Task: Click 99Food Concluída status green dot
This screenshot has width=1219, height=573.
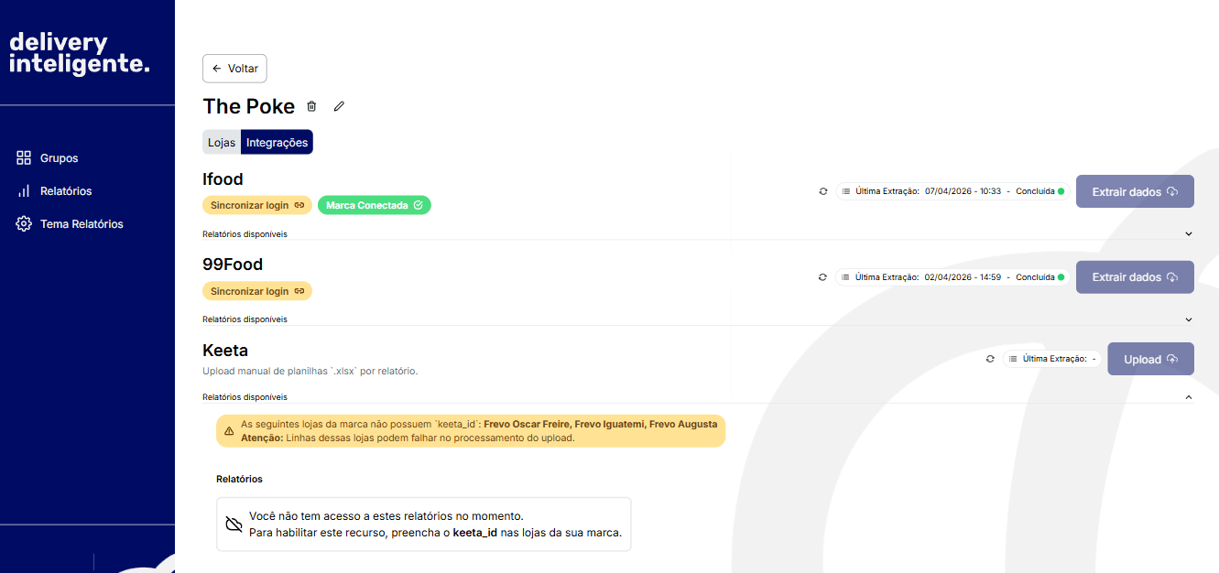Action: 1061,276
